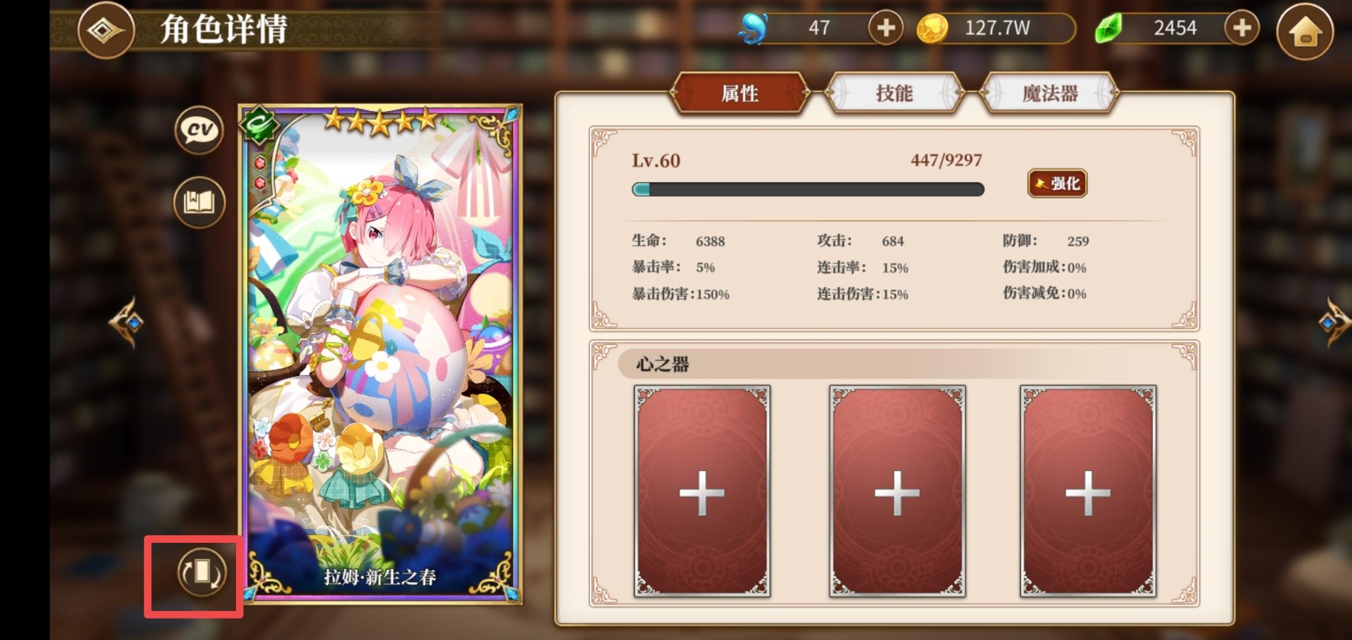Switch to next character with right arrow
1352x640 pixels.
coord(1334,322)
